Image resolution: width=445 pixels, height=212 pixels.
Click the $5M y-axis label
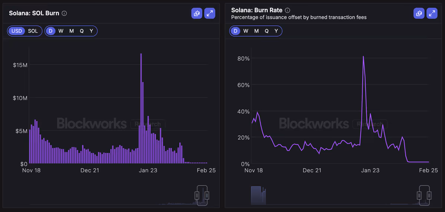click(21, 131)
